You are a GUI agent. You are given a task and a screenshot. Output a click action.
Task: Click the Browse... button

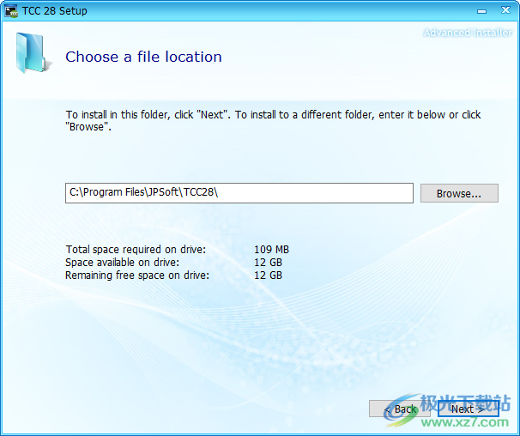[x=459, y=193]
